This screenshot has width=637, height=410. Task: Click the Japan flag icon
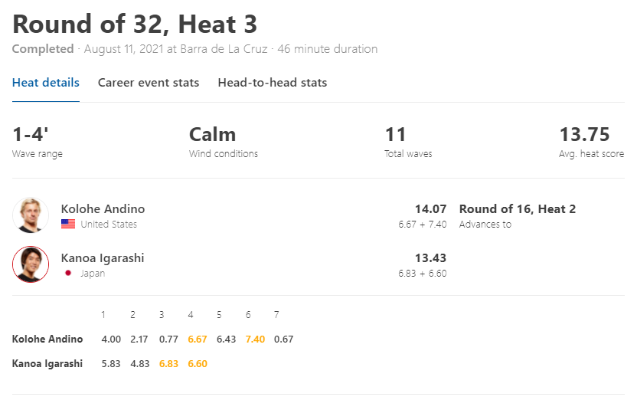tap(68, 274)
